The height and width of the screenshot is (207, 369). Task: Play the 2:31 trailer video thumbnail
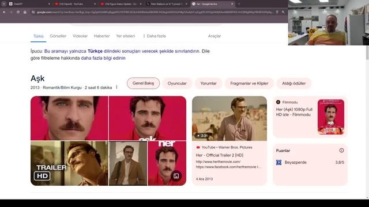coord(229,118)
